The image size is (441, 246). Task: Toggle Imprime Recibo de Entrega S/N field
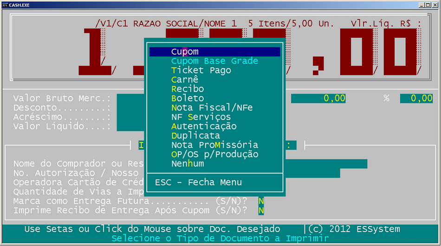coord(261,211)
